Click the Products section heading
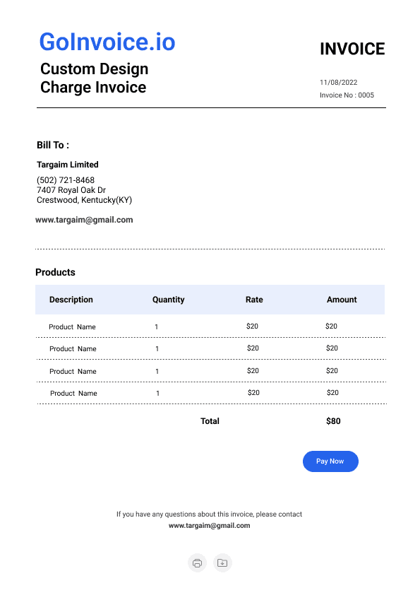The image size is (420, 595). point(55,272)
